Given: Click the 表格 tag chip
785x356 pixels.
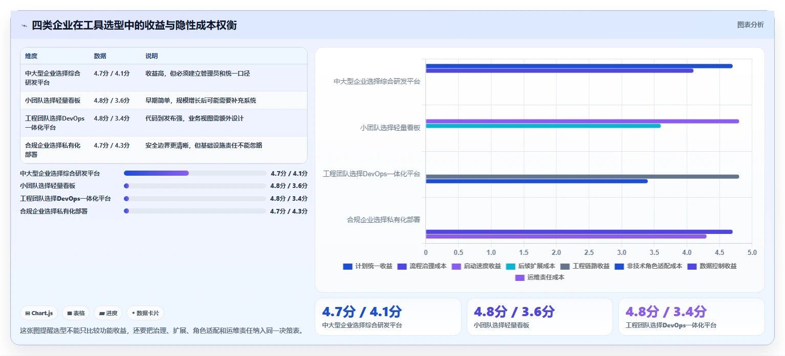Looking at the screenshot, I should coord(76,313).
